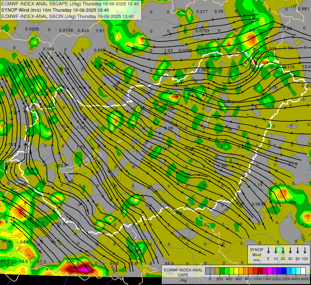Select the pure blue legend swatch
The image size is (311, 285).
[x=284, y=271]
